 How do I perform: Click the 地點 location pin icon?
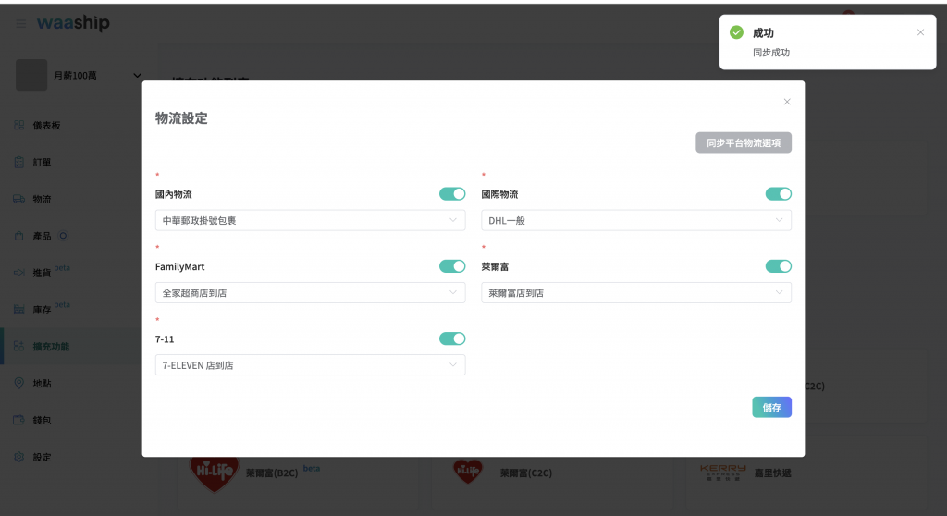click(18, 383)
